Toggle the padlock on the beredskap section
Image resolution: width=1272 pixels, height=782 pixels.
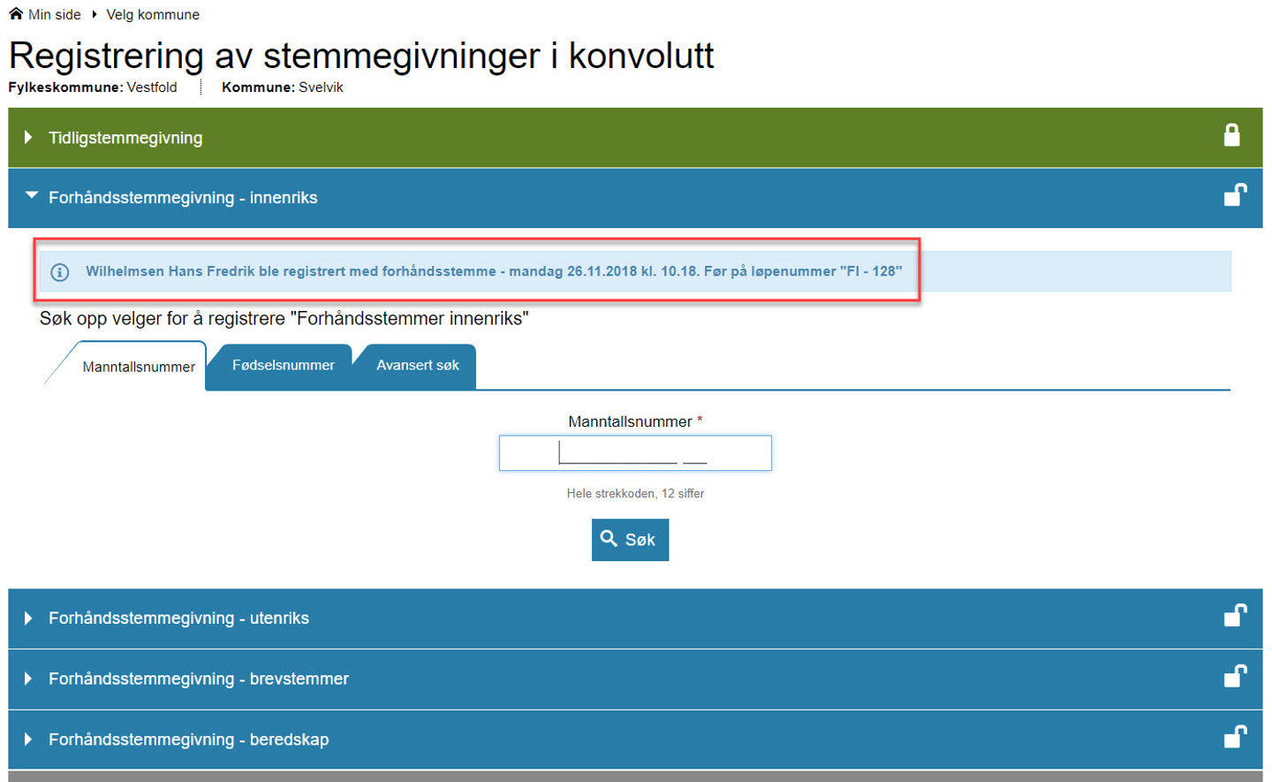[x=1235, y=737]
